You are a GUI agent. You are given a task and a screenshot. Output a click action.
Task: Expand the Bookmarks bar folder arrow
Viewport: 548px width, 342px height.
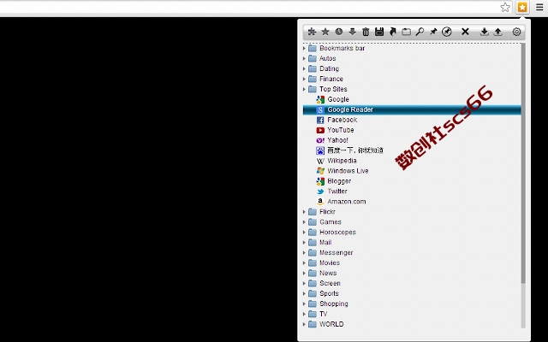pyautogui.click(x=304, y=48)
